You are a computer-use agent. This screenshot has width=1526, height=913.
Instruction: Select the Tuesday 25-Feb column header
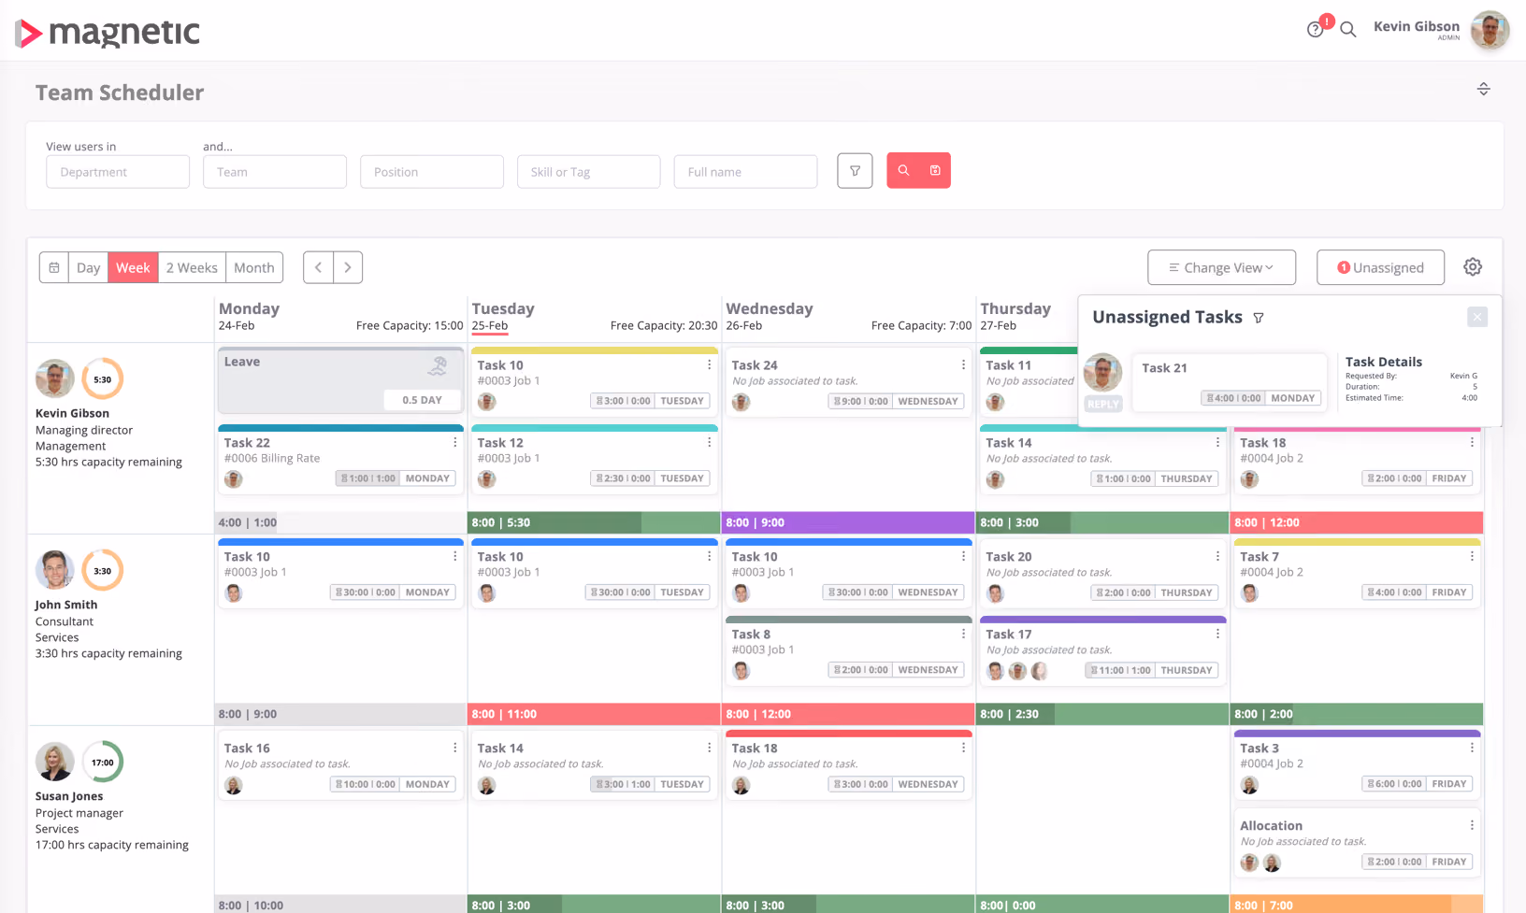[595, 317]
